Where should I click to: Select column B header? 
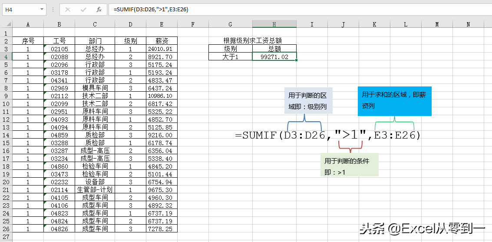(59, 24)
